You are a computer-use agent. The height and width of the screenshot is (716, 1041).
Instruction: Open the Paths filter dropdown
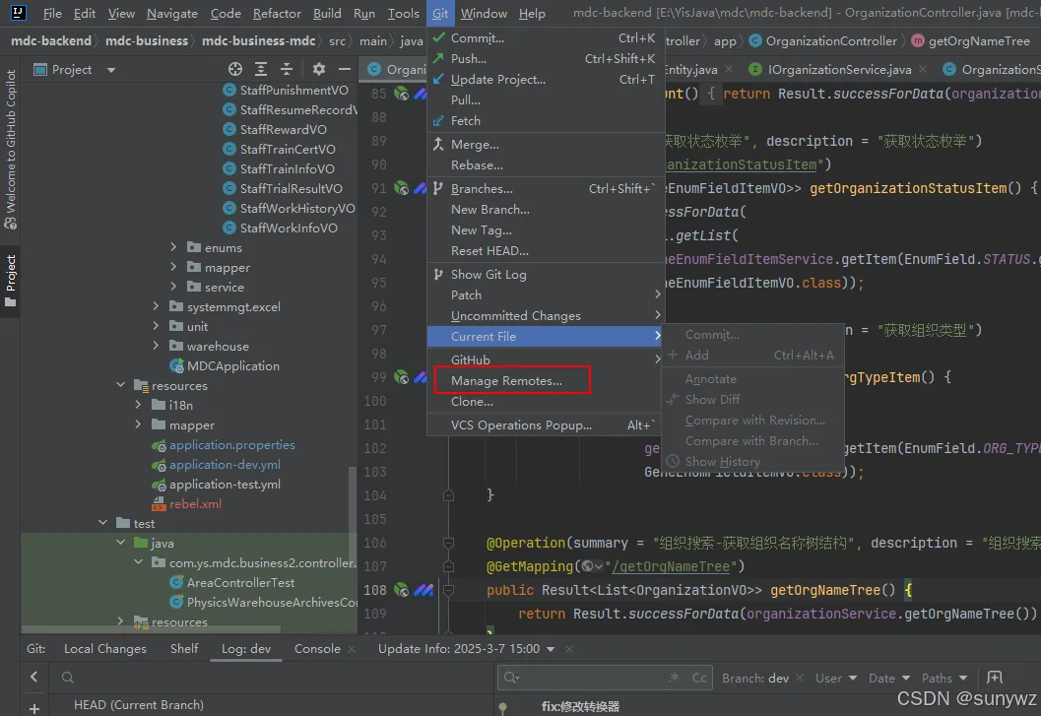click(x=944, y=679)
